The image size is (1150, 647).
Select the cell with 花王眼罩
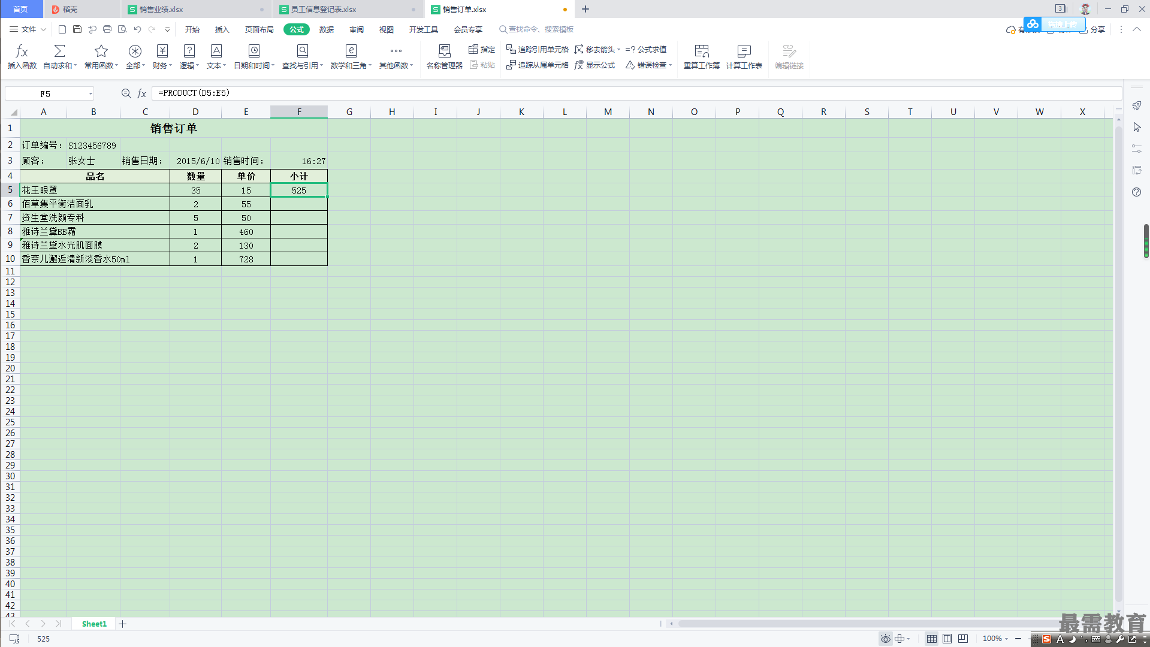[95, 190]
